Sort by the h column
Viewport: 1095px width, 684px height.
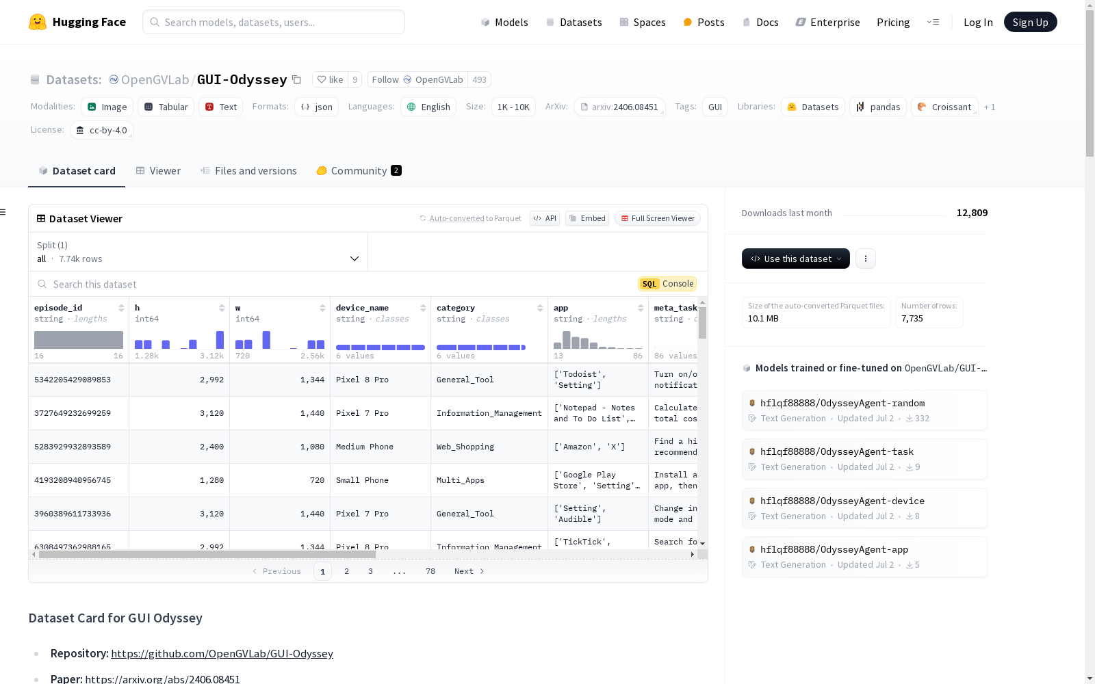click(x=222, y=308)
